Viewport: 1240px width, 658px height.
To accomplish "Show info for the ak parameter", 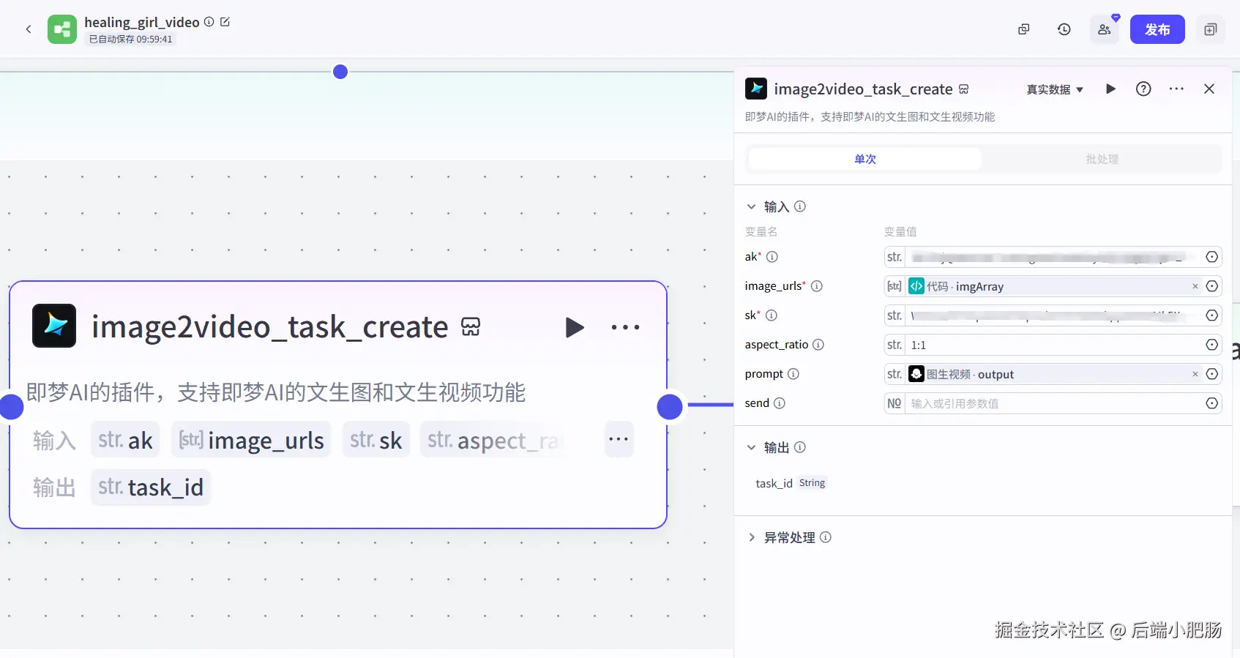I will click(772, 257).
